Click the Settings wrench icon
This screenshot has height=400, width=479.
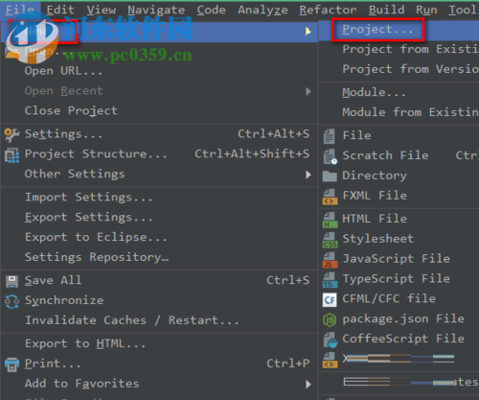tap(11, 134)
